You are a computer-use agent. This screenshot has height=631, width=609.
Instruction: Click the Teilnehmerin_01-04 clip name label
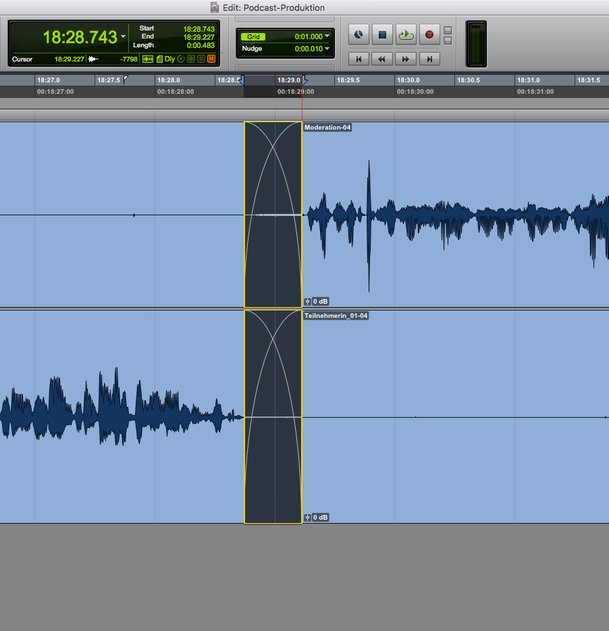coord(336,316)
